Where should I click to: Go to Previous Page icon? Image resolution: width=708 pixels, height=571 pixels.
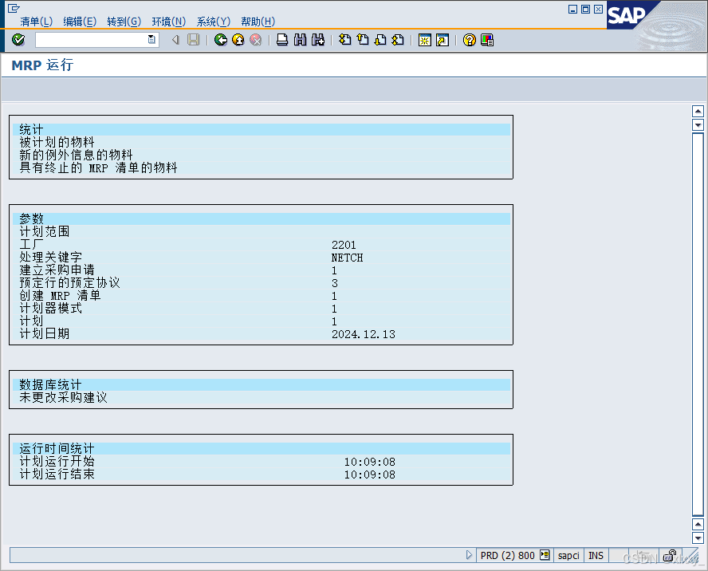[x=363, y=40]
